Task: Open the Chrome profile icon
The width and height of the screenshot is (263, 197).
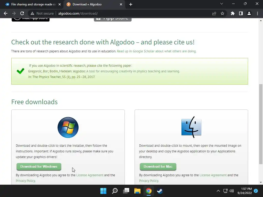Action: point(249,13)
